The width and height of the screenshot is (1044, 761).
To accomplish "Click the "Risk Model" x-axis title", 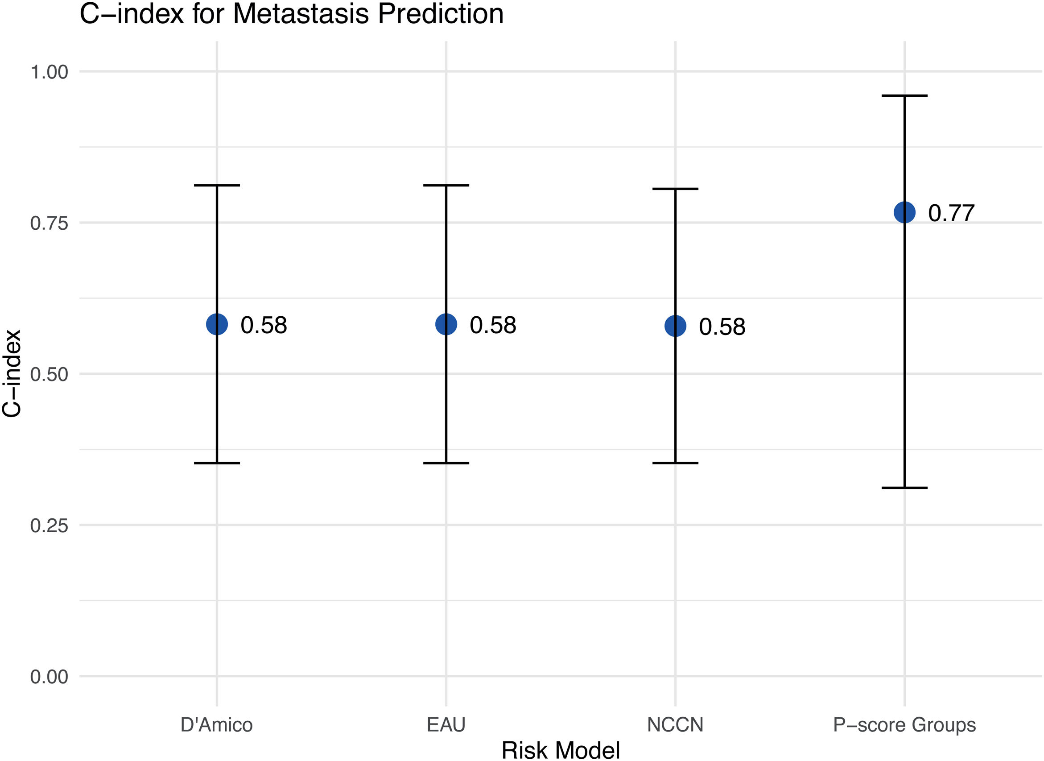I will pyautogui.click(x=561, y=750).
